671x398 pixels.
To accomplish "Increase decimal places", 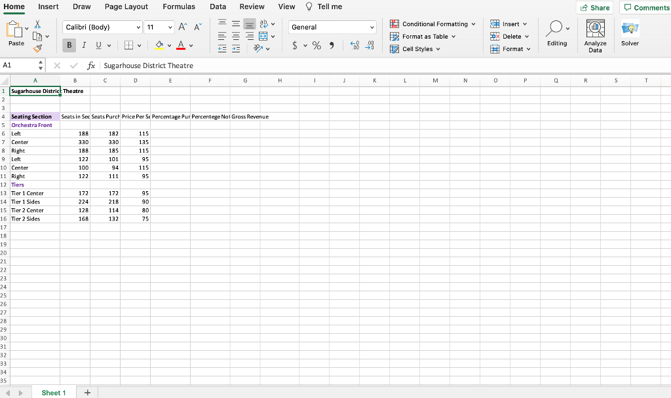I will pos(355,45).
